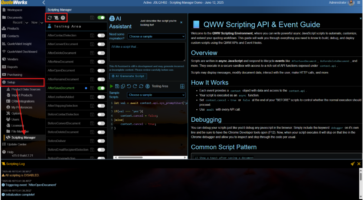Screen dimensions: 363x200
Task: Enable the AfterContactSelection script toggle
Action: (x=101, y=35)
